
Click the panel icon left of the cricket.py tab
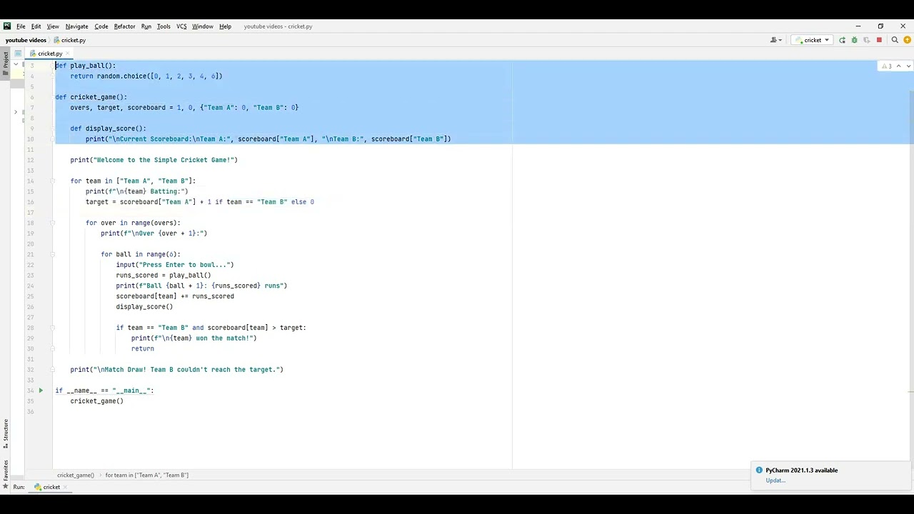[18, 54]
